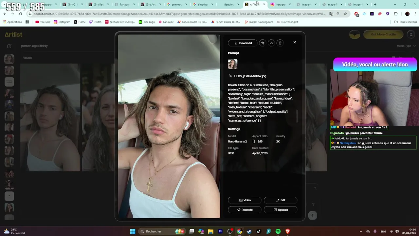Open the Instagram bookmark
This screenshot has width=419, height=236.
coord(62,22)
